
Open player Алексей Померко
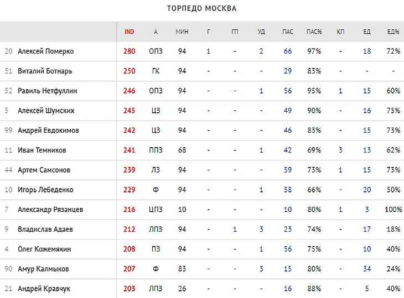[45, 51]
